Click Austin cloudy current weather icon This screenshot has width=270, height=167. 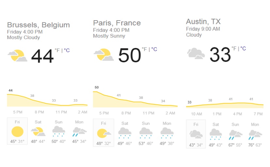pos(196,53)
